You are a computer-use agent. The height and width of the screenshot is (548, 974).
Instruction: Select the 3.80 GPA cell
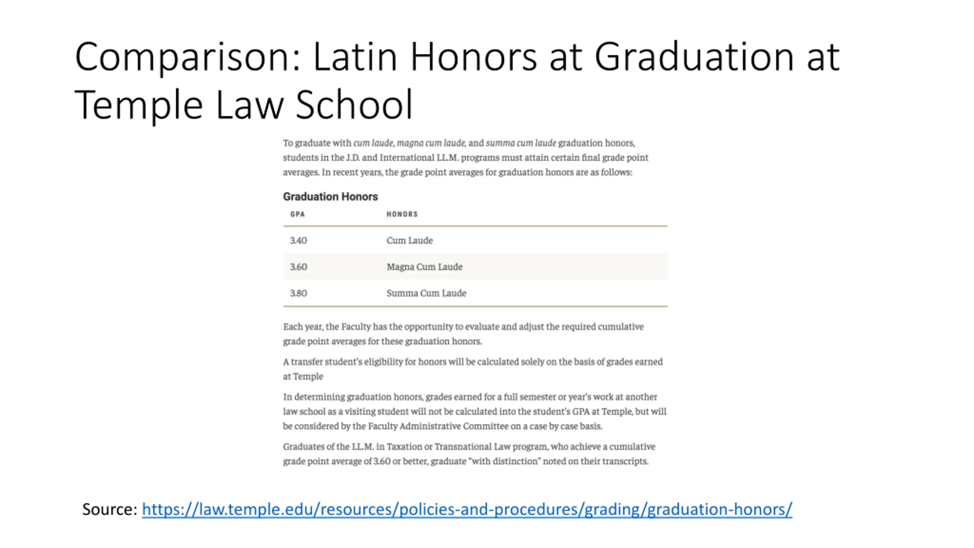[x=298, y=293]
